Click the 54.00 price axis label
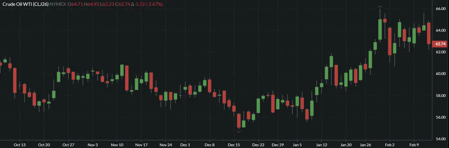The width and height of the screenshot is (449, 148). point(441,139)
